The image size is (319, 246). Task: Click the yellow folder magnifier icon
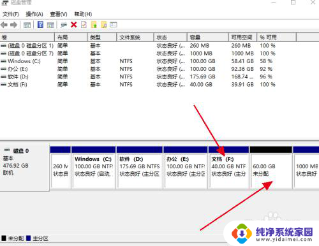click(104, 25)
